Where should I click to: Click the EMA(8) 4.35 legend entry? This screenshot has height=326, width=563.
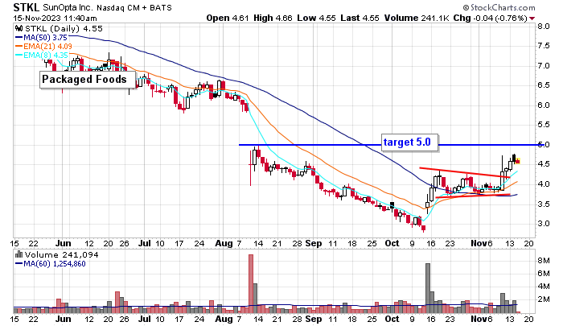(x=41, y=56)
